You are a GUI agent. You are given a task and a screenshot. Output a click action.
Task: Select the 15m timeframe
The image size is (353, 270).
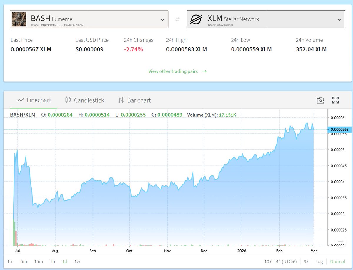(x=39, y=261)
